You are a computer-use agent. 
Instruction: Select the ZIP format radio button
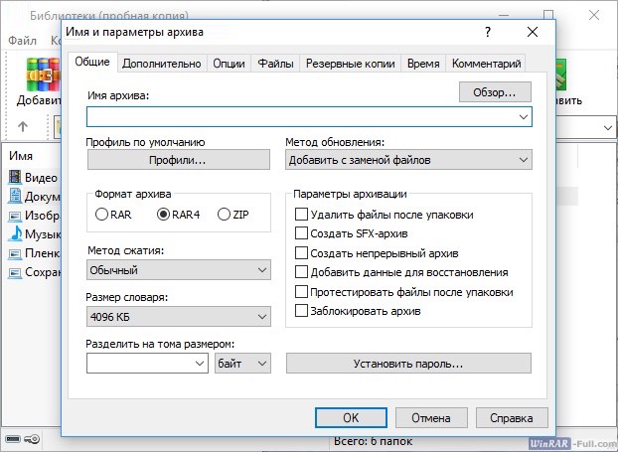[x=224, y=215]
